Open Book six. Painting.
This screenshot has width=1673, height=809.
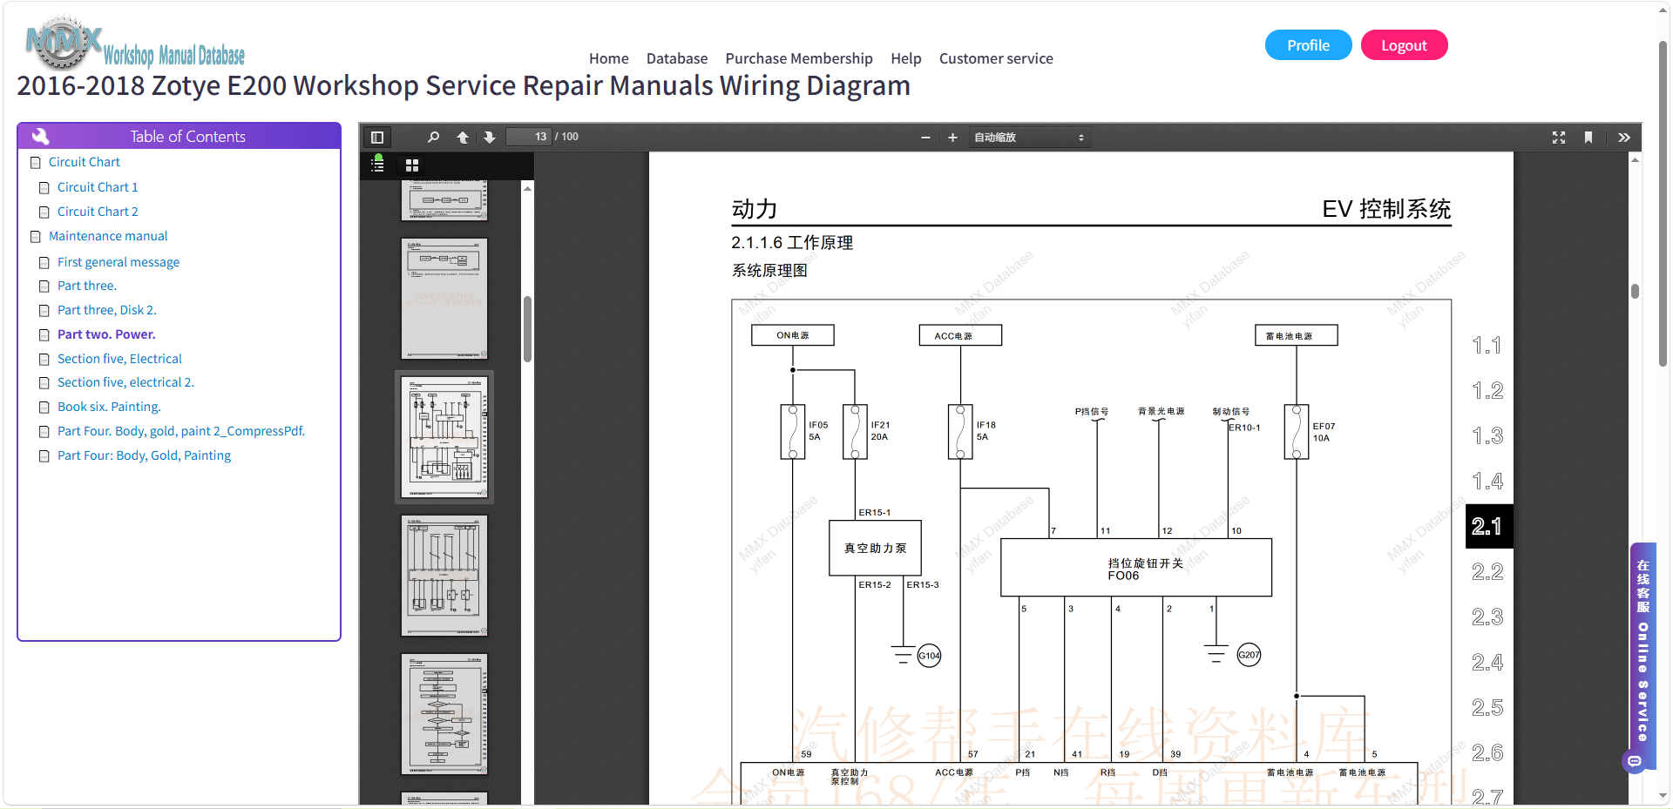pyautogui.click(x=109, y=407)
